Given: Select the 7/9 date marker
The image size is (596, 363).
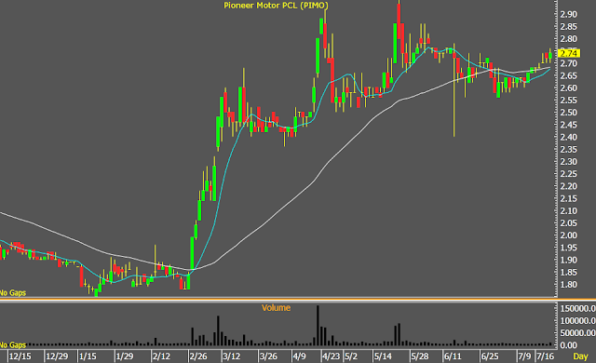Looking at the screenshot, I should [x=524, y=356].
